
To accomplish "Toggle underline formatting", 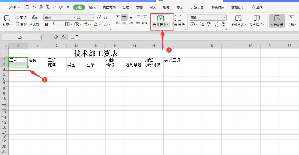I will (59, 24).
